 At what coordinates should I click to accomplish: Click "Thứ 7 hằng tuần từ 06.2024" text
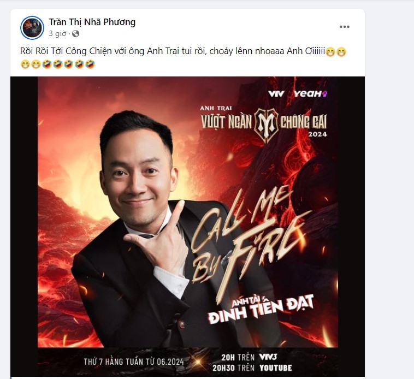click(134, 362)
